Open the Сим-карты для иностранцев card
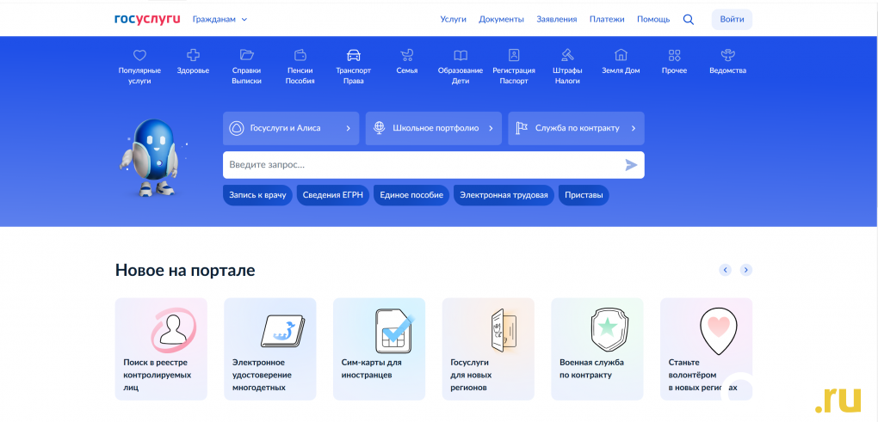The height and width of the screenshot is (422, 878). coord(379,349)
